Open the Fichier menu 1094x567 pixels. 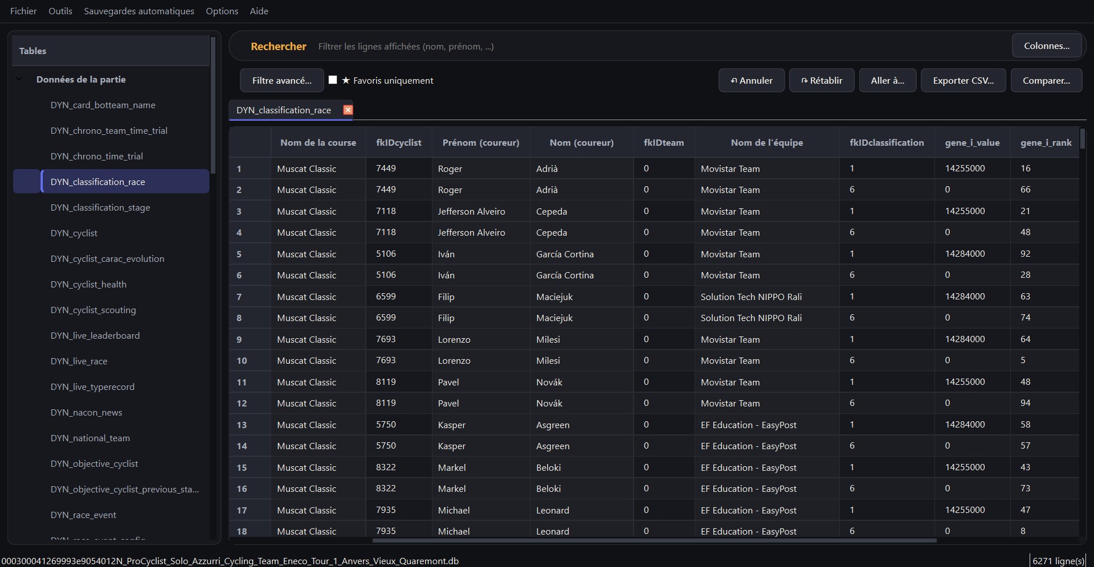point(23,11)
